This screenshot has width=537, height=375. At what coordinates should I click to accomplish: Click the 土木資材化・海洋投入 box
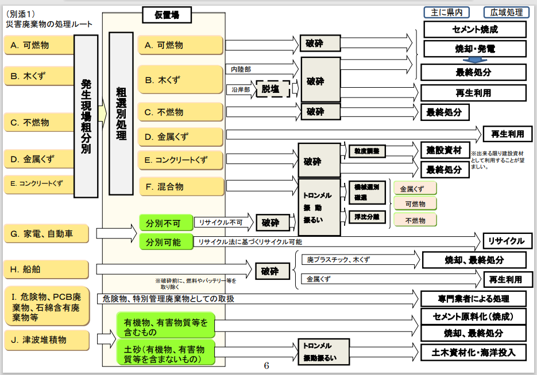473,353
